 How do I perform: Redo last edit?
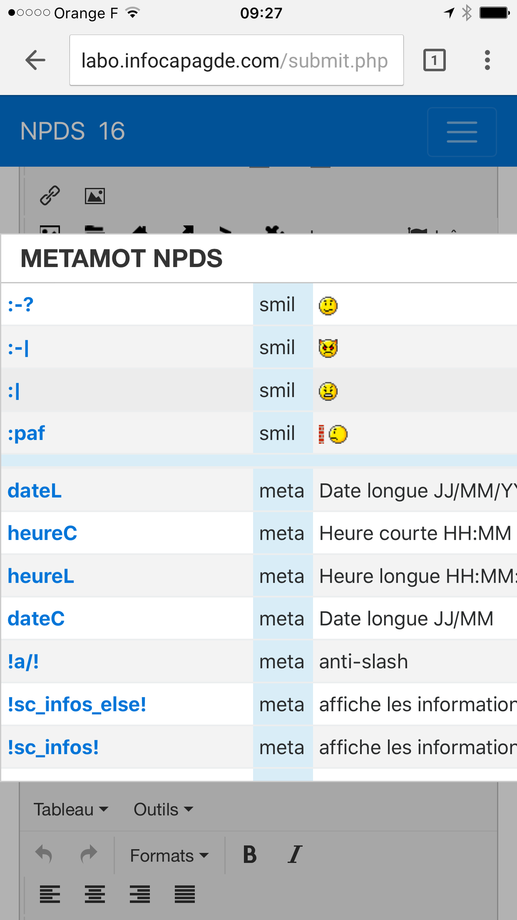pyautogui.click(x=89, y=855)
